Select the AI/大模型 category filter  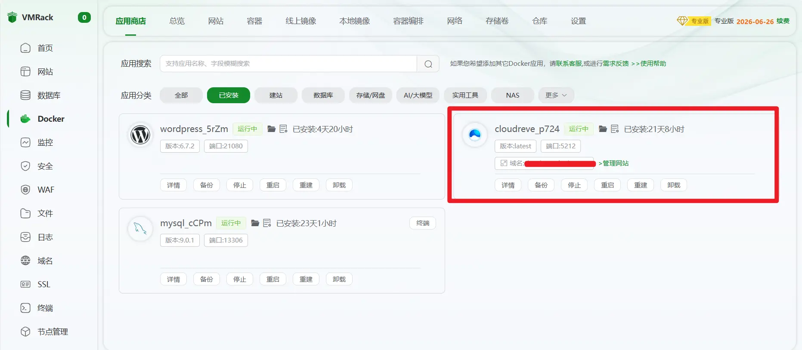(418, 95)
